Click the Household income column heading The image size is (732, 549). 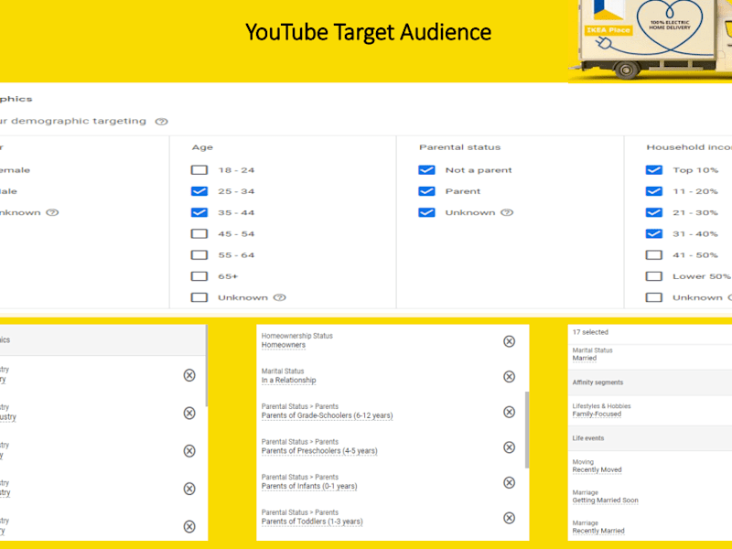point(689,147)
